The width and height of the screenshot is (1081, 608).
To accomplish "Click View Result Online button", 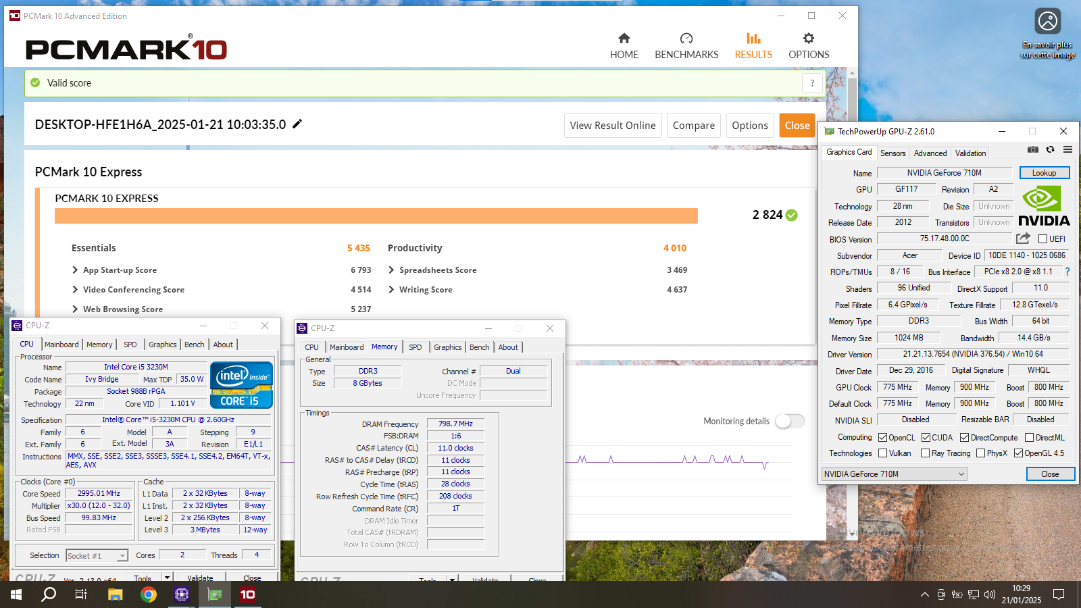I will (x=613, y=126).
